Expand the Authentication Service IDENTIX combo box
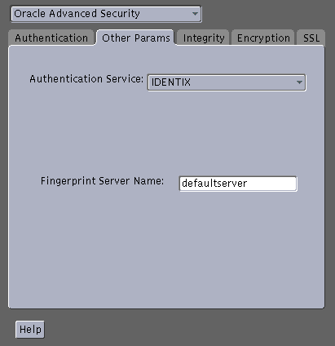335x346 pixels. [227, 82]
